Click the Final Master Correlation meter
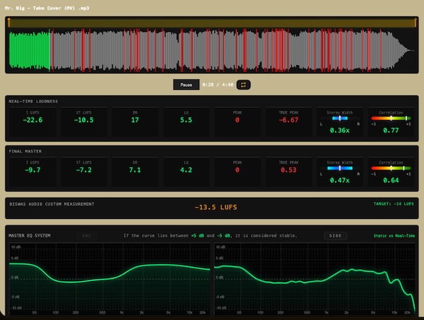This screenshot has width=424, height=320. [x=391, y=168]
